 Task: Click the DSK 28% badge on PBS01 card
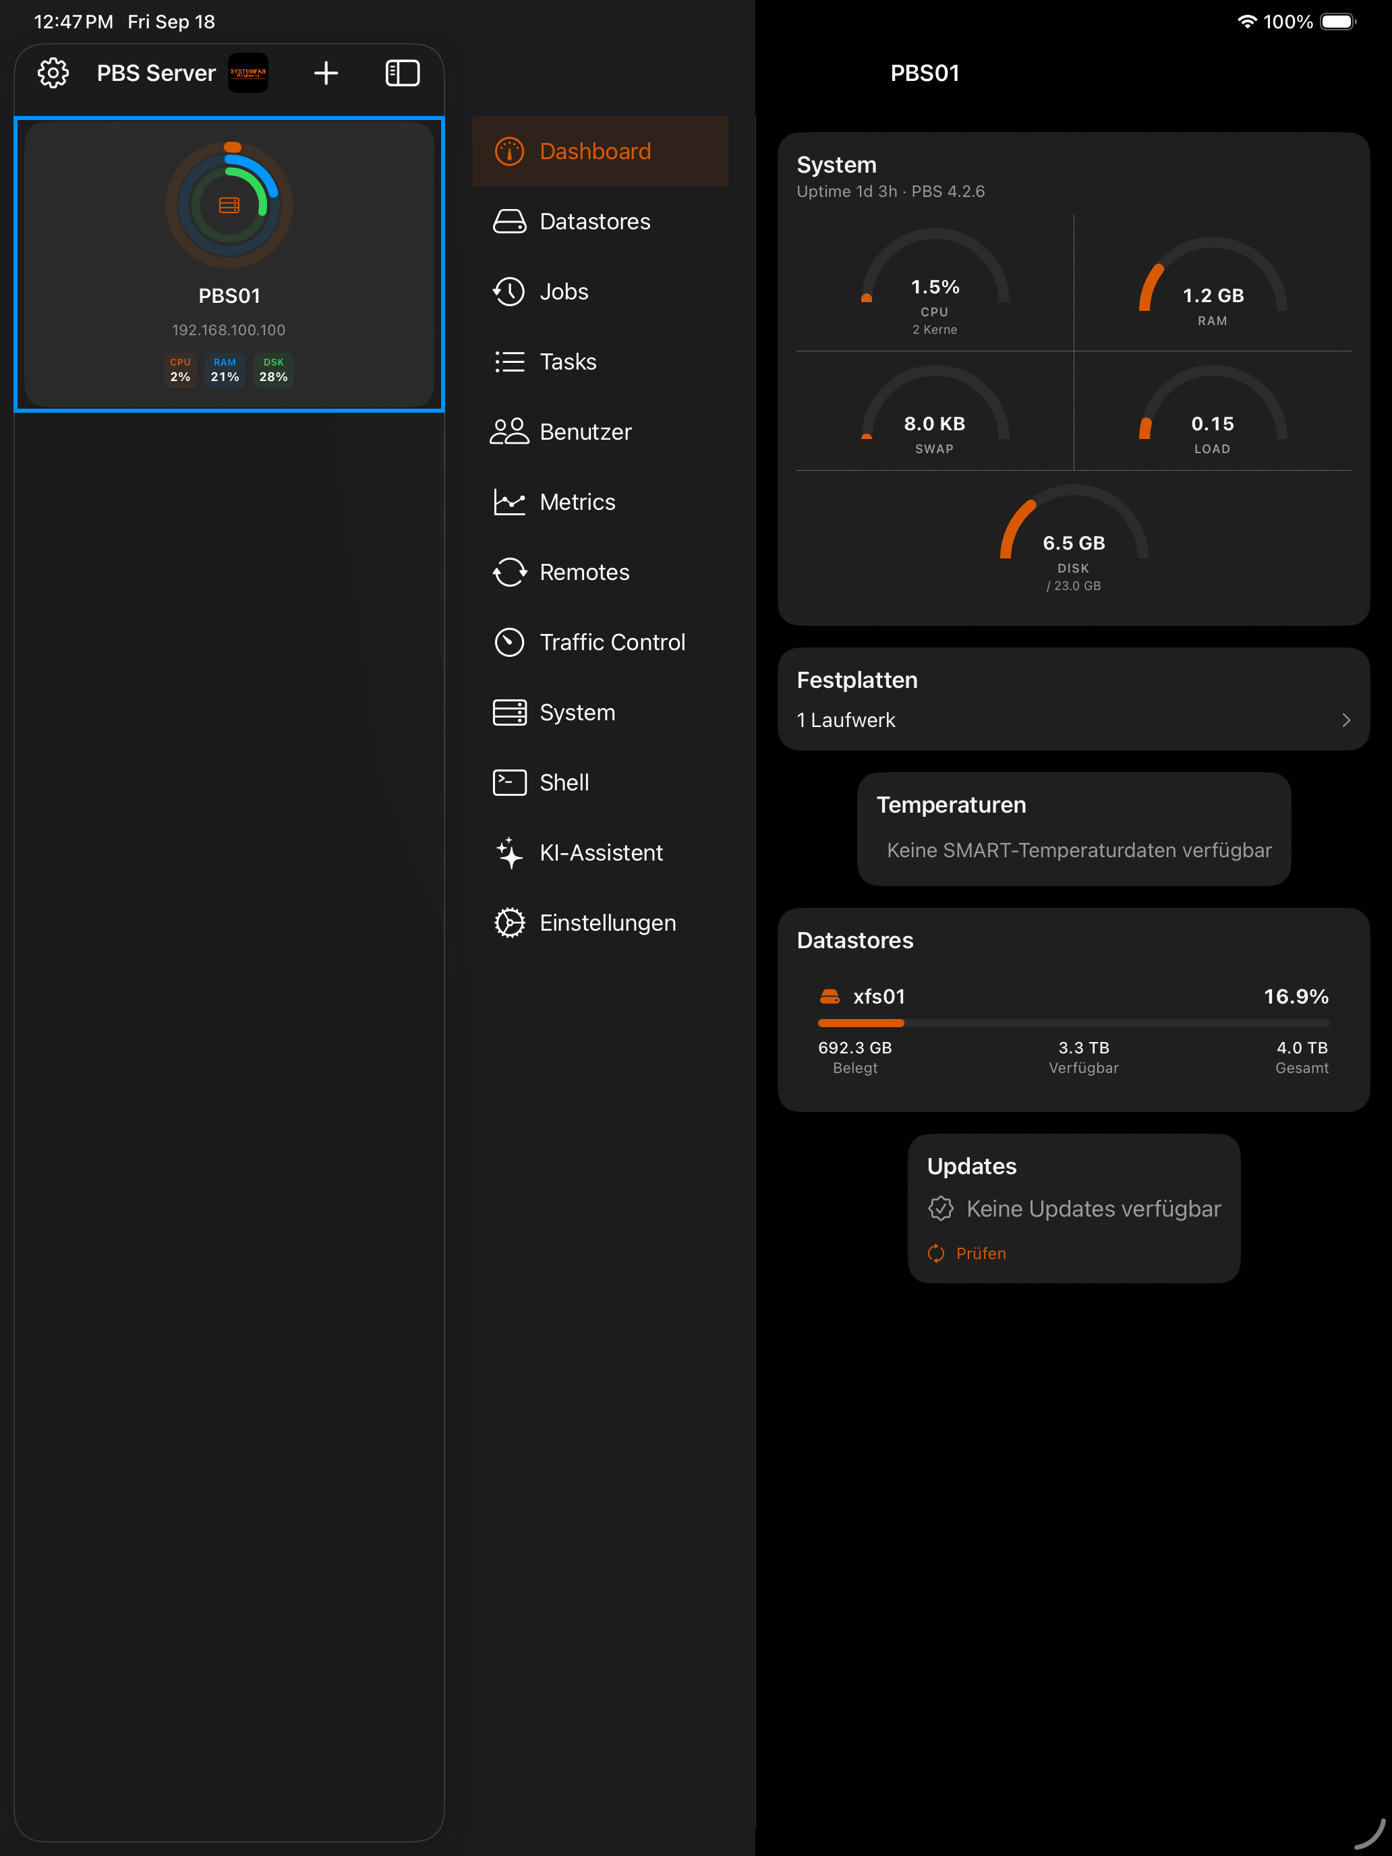(x=274, y=370)
